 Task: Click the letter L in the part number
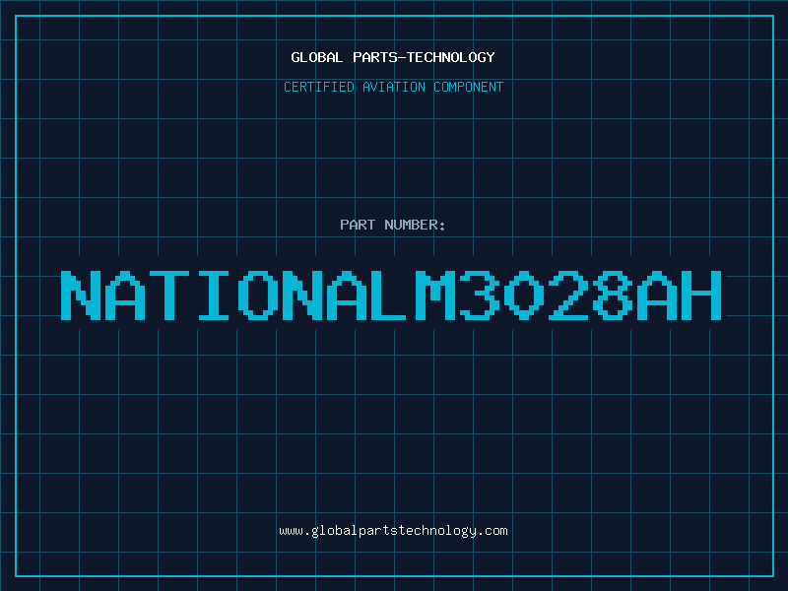click(x=390, y=295)
